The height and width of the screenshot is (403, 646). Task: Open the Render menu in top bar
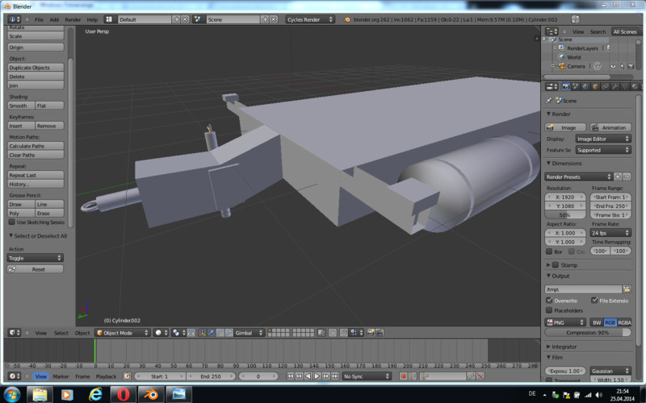73,19
